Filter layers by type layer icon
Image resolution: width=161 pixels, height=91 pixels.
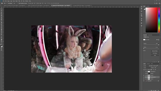tap(153, 66)
